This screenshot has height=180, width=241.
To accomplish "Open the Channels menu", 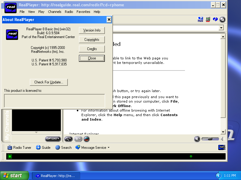I will [55, 12].
